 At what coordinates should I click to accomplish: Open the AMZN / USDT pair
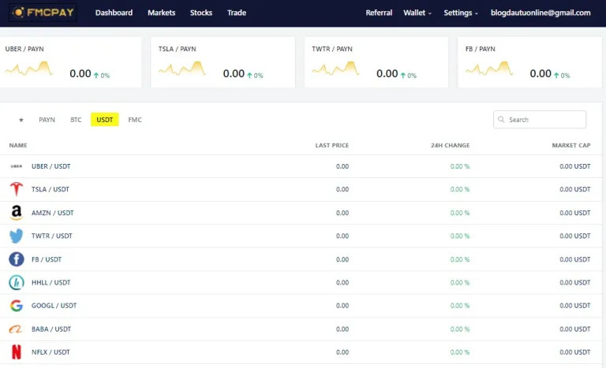point(53,213)
